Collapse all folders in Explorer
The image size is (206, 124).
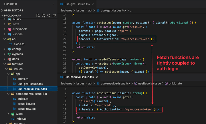click(54, 15)
